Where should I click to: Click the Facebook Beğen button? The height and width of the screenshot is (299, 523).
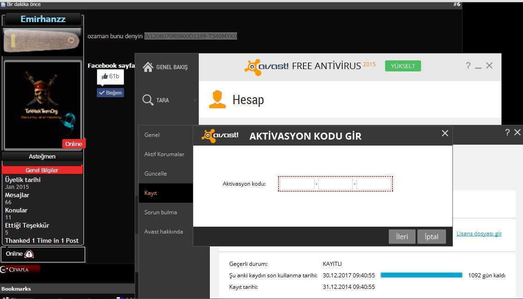110,93
